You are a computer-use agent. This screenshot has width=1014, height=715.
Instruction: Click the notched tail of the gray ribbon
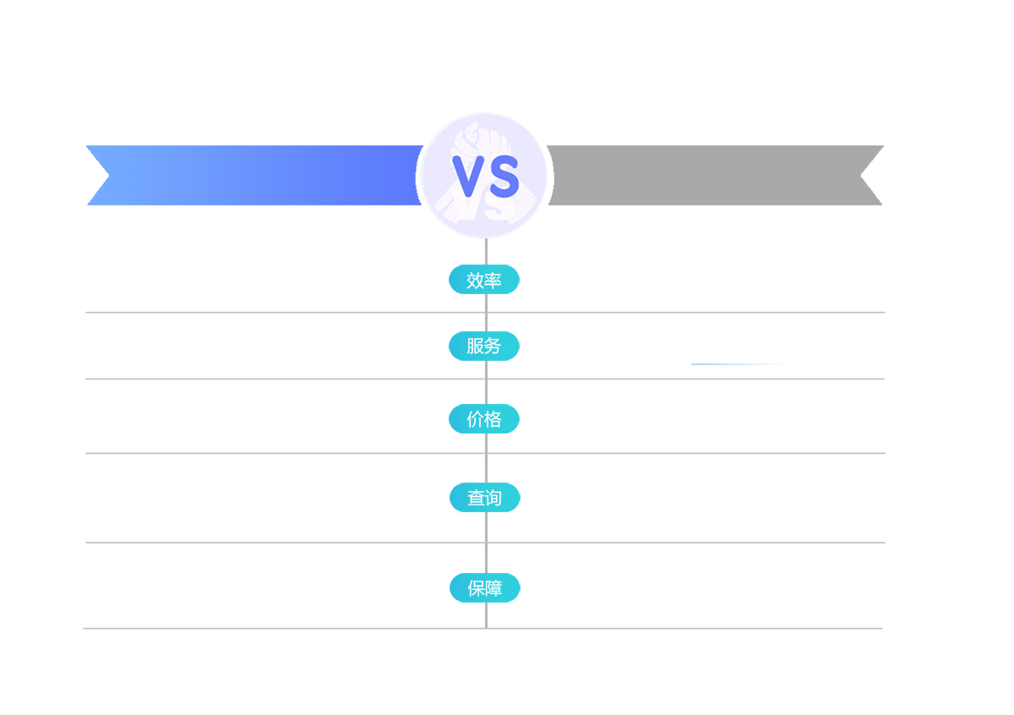point(872,175)
